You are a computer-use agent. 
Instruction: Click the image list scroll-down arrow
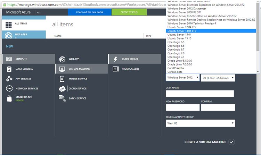258,72
